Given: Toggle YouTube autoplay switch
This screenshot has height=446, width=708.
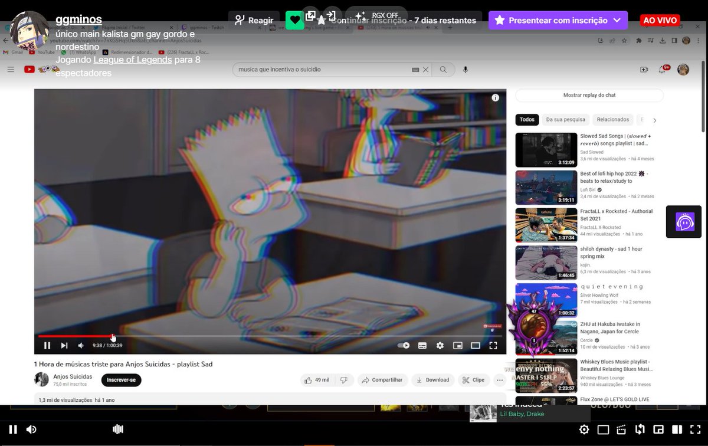Looking at the screenshot, I should point(404,345).
